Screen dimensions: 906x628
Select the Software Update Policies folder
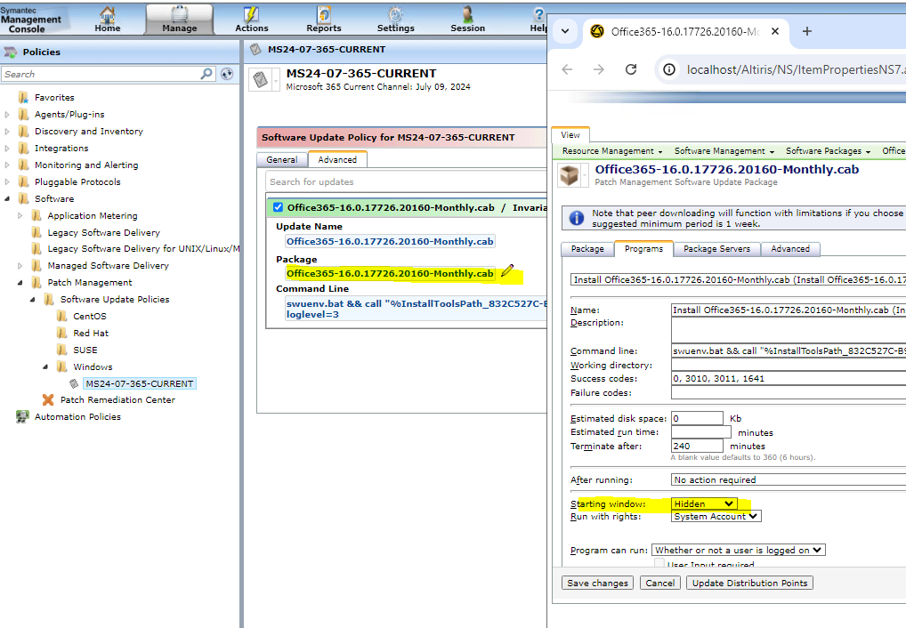(115, 299)
